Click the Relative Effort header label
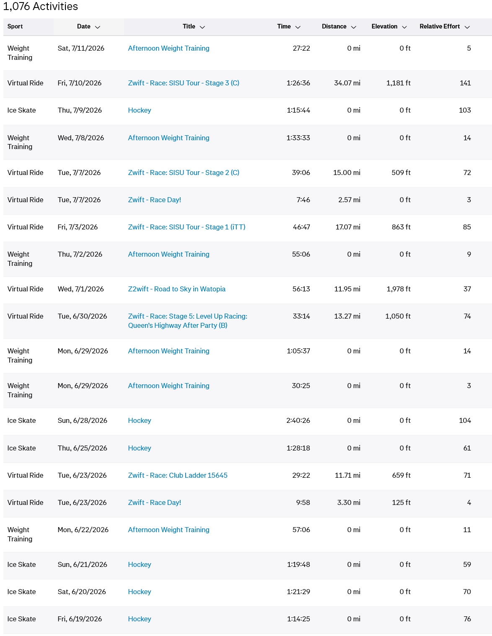The height and width of the screenshot is (636, 492). (x=440, y=26)
